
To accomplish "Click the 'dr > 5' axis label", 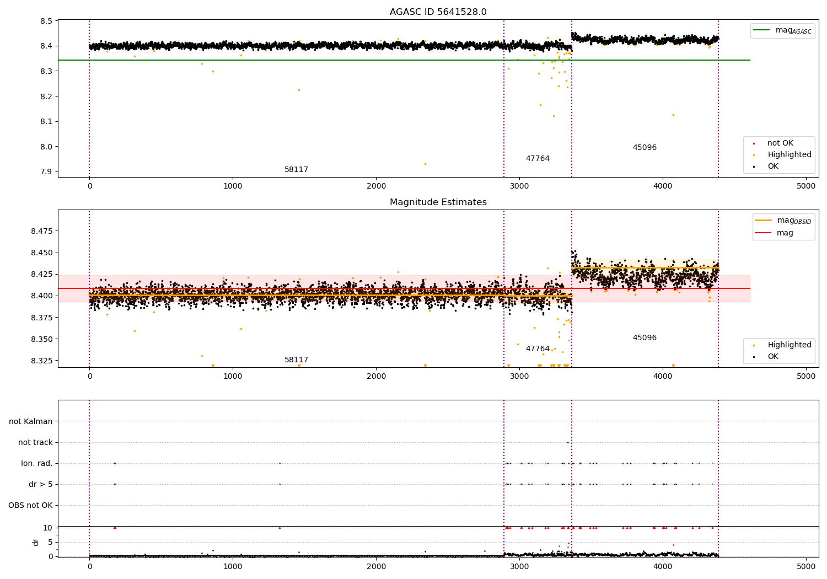I will (x=41, y=485).
